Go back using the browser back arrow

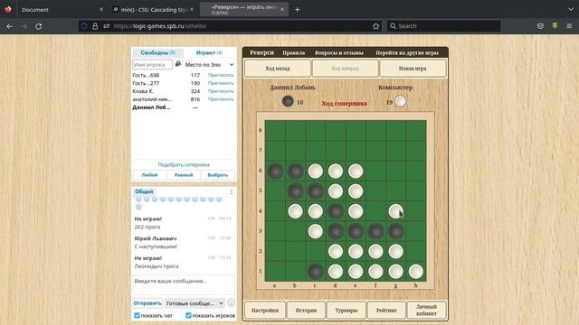point(10,26)
